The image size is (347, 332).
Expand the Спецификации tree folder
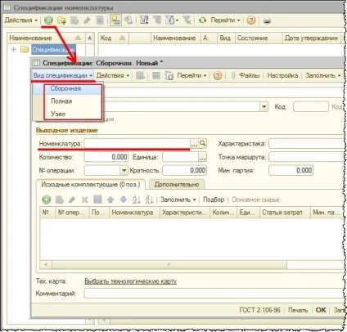point(14,50)
